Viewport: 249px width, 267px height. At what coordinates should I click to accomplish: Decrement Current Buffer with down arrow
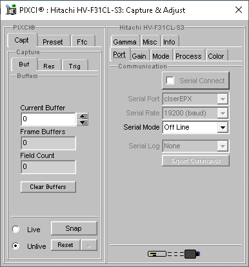coord(83,123)
